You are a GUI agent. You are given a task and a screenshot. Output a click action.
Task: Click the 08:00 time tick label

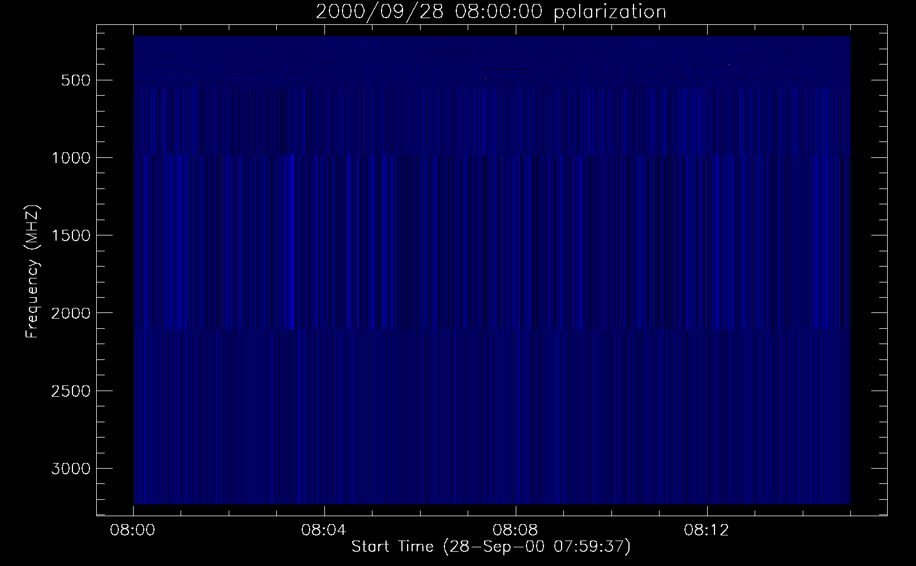tap(133, 531)
